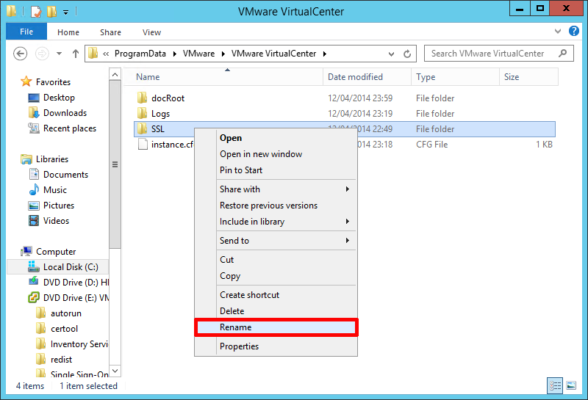The height and width of the screenshot is (400, 588).
Task: Choose Copy in the context menu
Action: (276, 276)
